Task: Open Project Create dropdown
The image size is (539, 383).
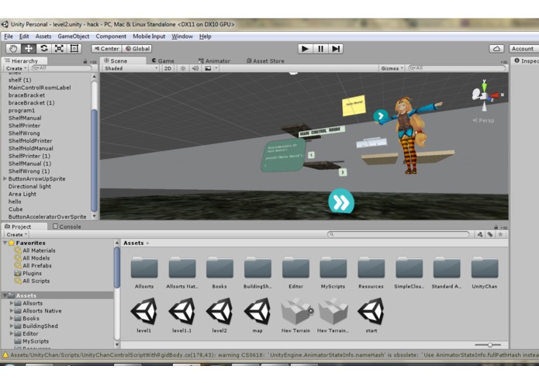Action: tap(16, 235)
